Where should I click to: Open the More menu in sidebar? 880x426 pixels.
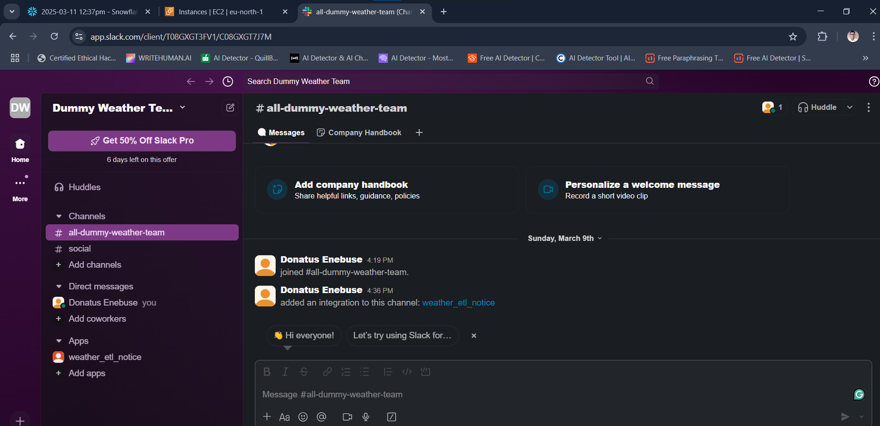pos(20,188)
